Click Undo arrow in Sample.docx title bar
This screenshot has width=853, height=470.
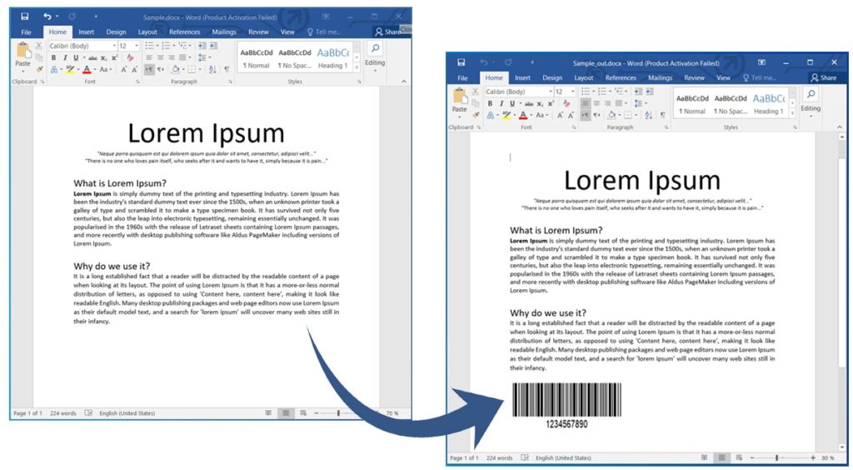(x=47, y=17)
